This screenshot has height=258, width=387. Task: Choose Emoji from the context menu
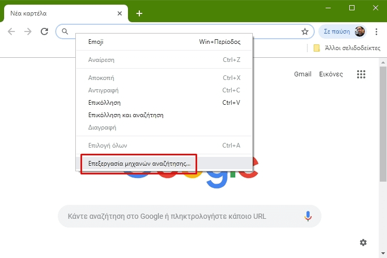[x=164, y=42]
